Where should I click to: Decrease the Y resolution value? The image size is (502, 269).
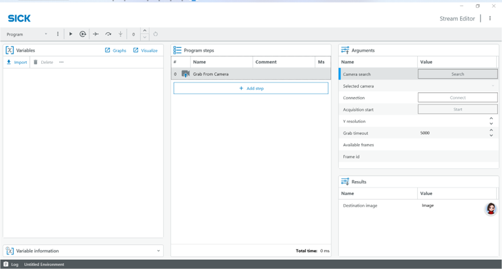click(x=491, y=124)
